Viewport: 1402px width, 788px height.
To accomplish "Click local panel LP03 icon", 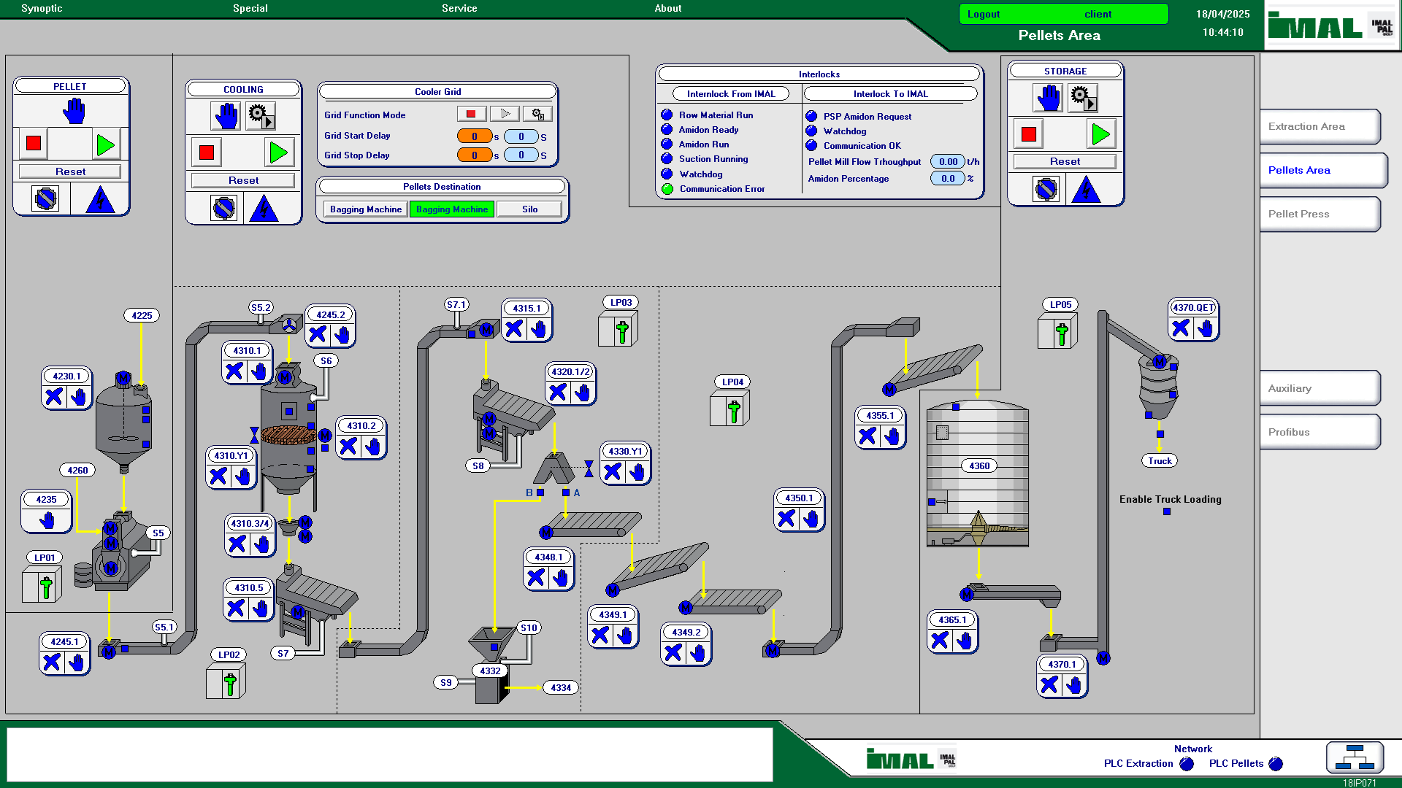I will pyautogui.click(x=618, y=329).
